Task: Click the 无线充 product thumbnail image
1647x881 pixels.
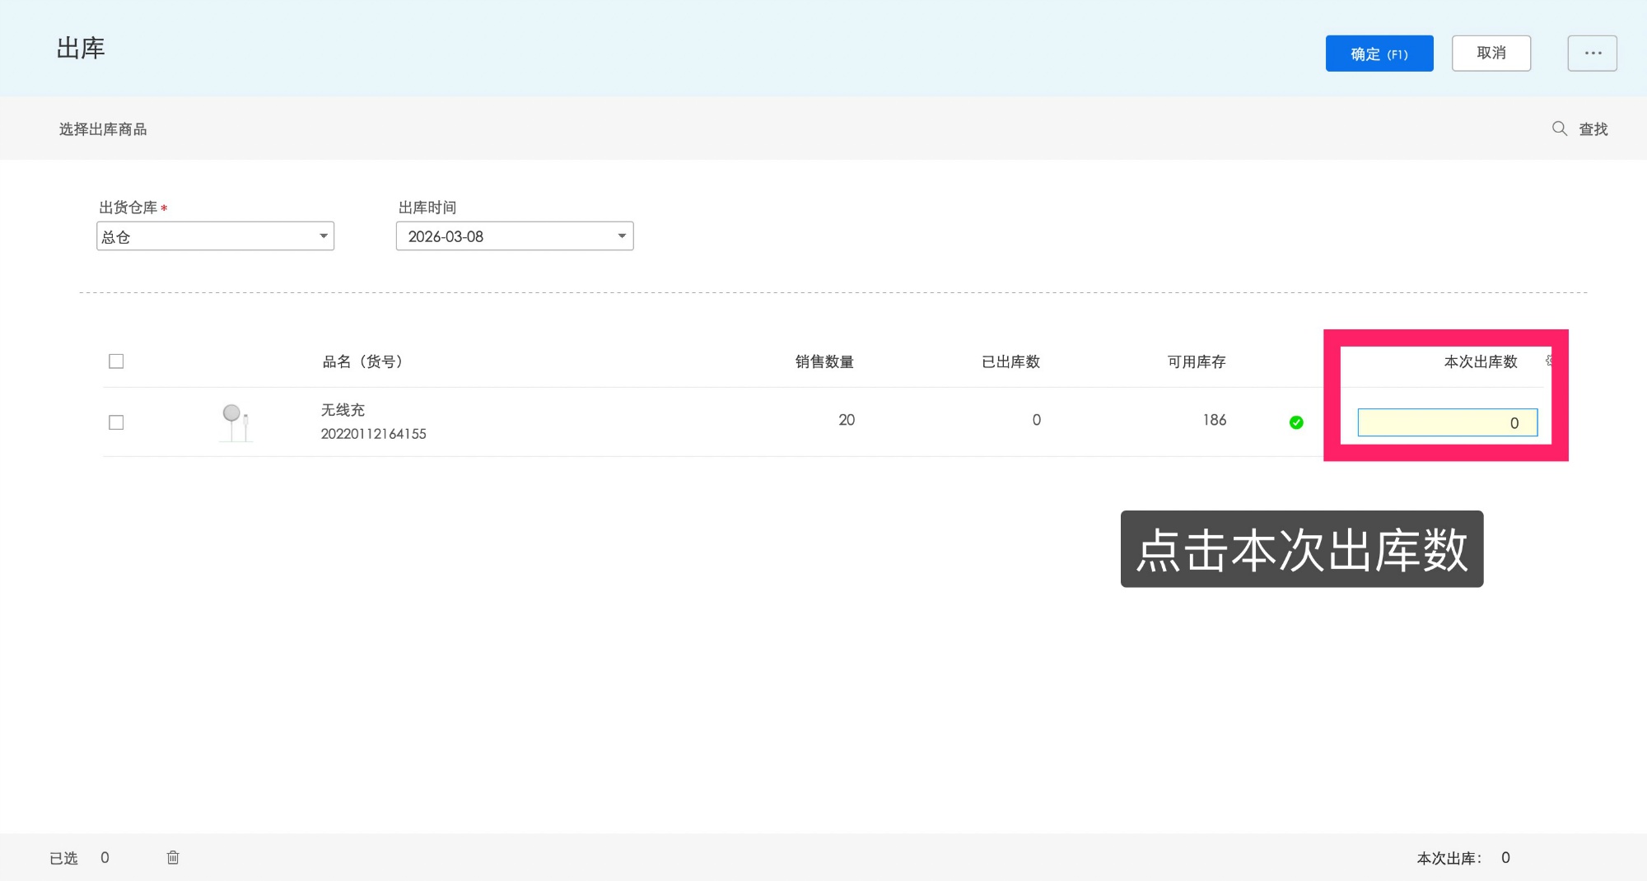Action: [236, 421]
